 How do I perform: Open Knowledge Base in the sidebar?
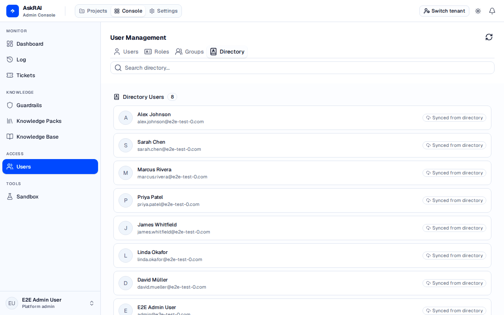[50, 137]
